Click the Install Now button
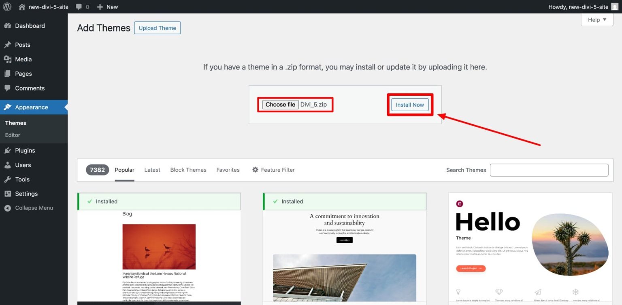 point(410,105)
